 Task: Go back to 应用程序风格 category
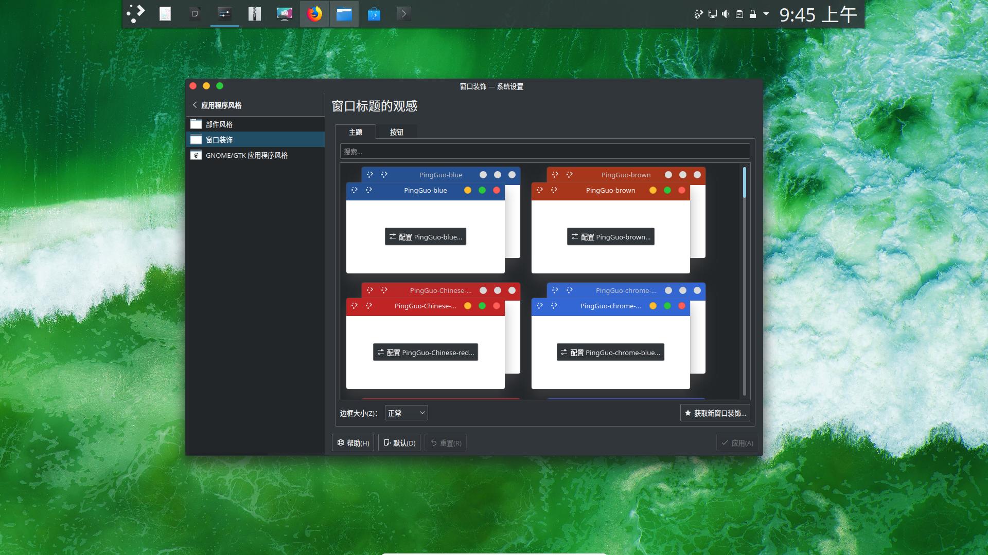pos(217,105)
